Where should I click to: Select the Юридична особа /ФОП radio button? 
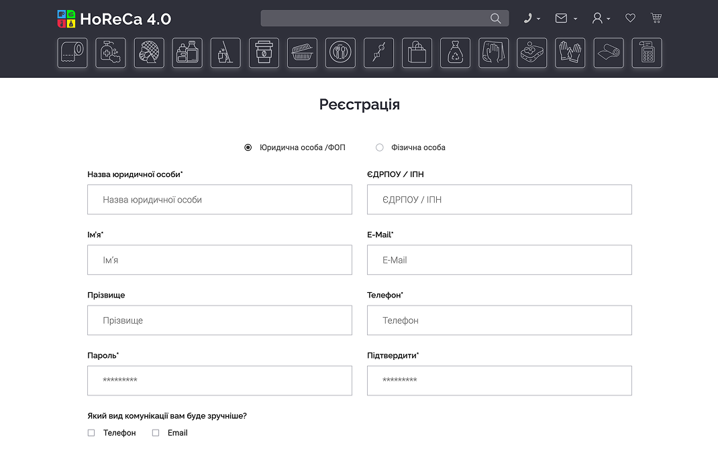[248, 147]
